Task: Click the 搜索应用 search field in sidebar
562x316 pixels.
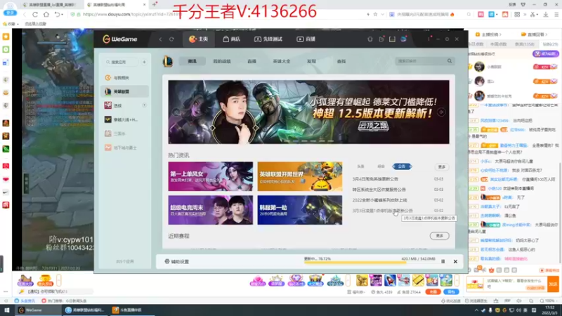Action: coord(122,62)
